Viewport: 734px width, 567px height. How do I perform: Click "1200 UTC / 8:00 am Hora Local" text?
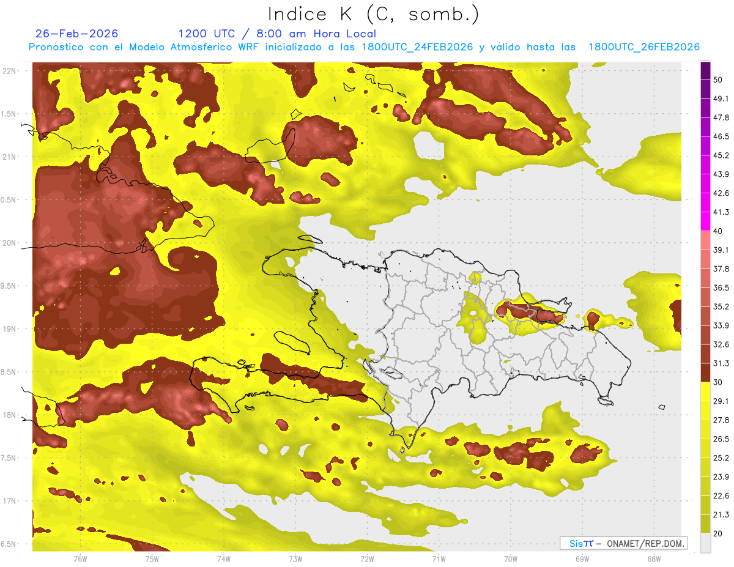[277, 34]
